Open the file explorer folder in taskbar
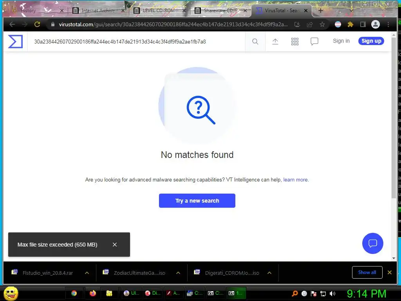This screenshot has height=301, width=401. (x=109, y=293)
